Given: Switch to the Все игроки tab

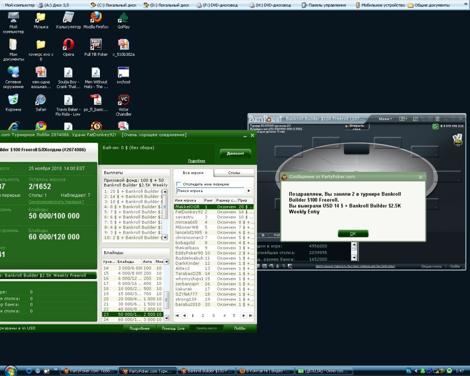Looking at the screenshot, I should point(193,173).
